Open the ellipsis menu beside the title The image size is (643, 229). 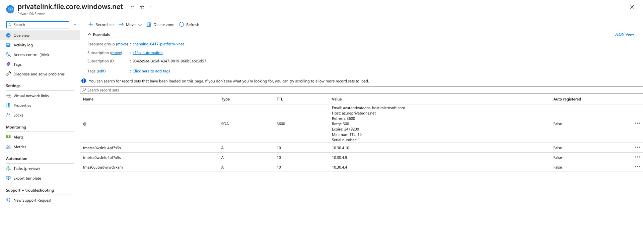152,7
